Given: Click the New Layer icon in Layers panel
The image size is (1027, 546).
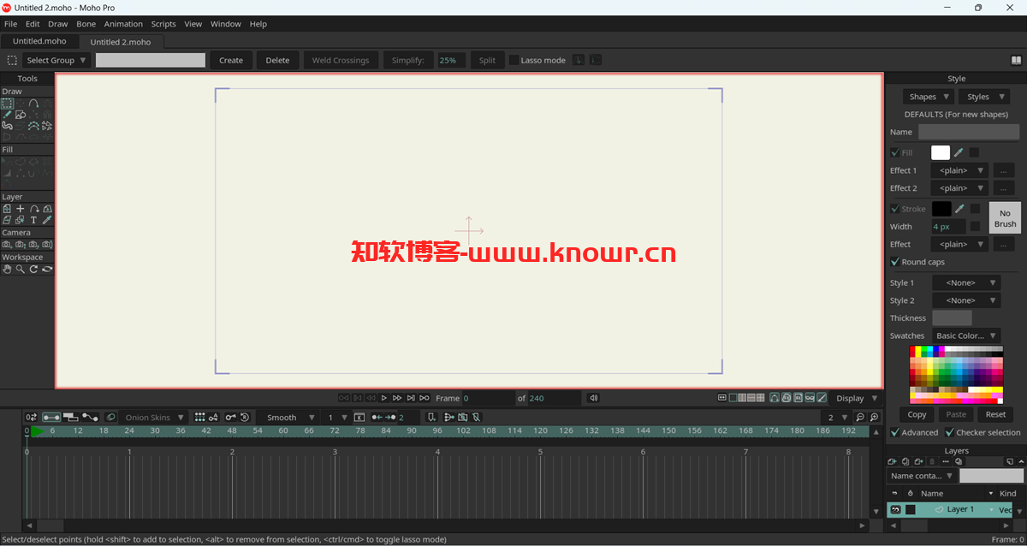Looking at the screenshot, I should (x=892, y=461).
